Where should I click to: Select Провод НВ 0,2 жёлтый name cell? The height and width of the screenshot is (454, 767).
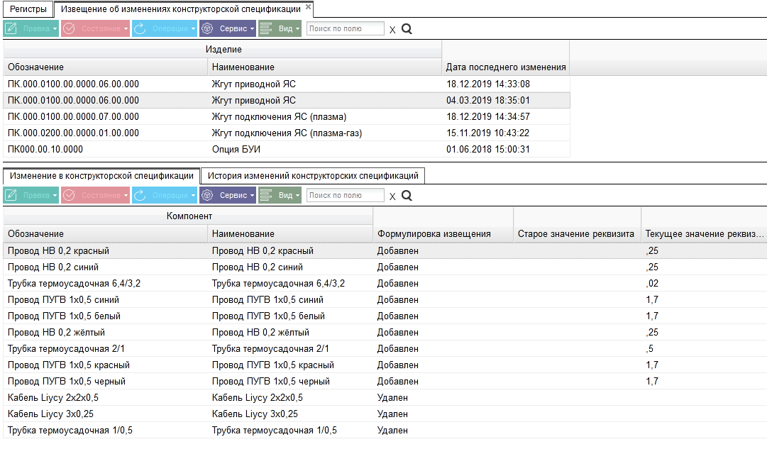click(x=291, y=332)
